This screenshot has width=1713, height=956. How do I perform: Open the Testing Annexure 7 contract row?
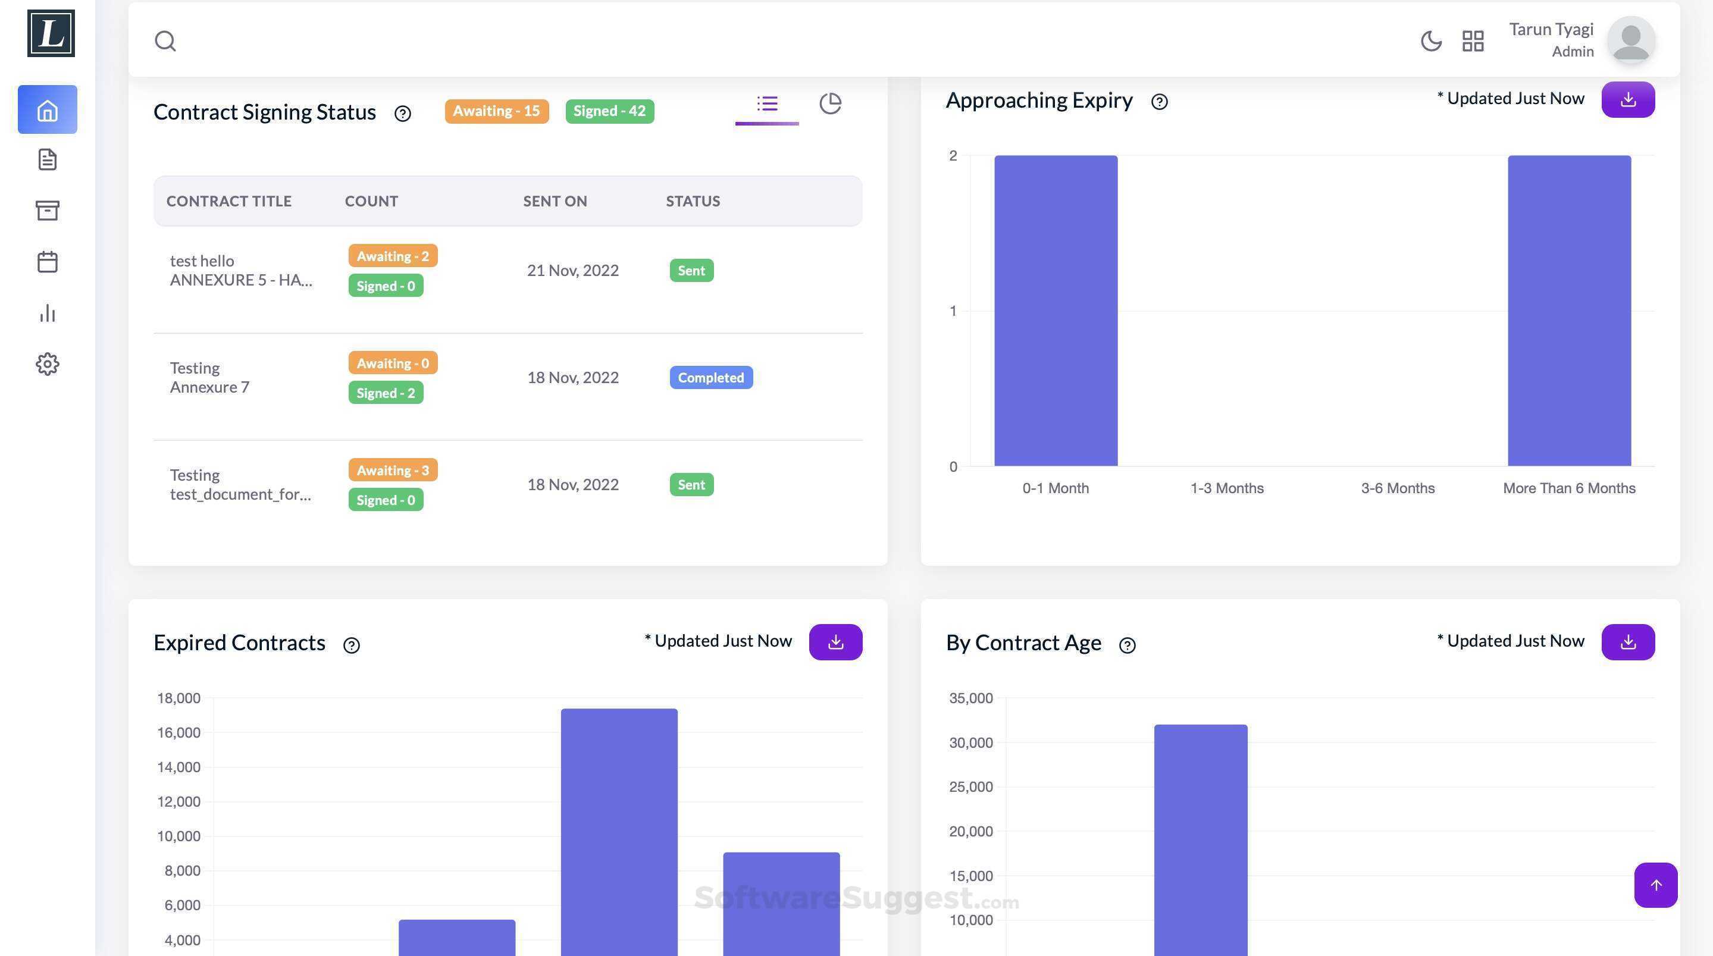click(209, 378)
